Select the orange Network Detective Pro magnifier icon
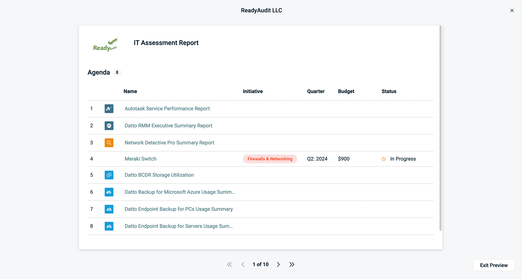 109,143
